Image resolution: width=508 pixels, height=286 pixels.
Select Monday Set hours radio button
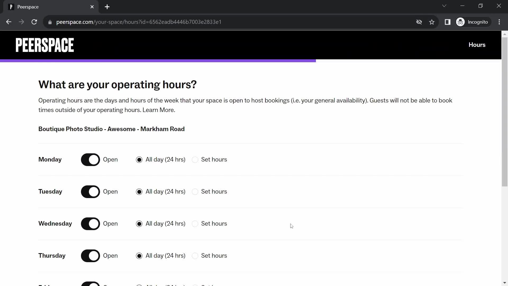click(195, 160)
